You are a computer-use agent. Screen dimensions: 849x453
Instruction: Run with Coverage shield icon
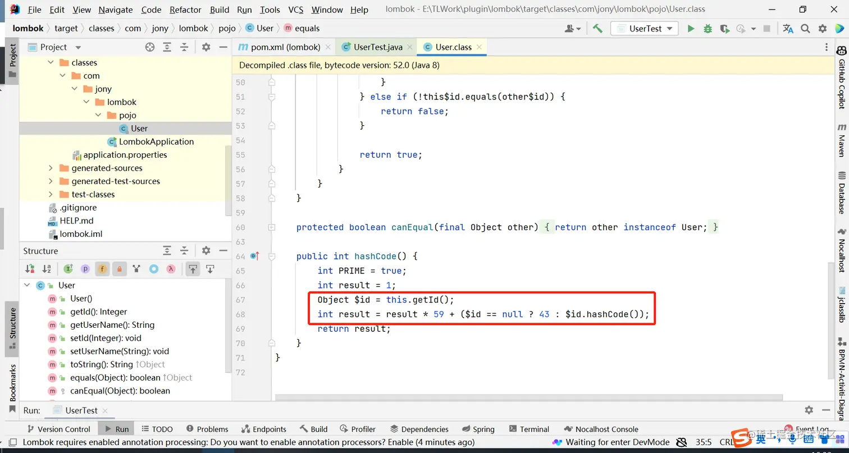coord(724,29)
